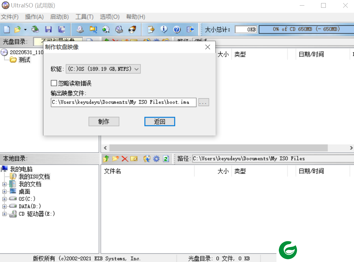The image size is (354, 262).
Task: Click the 0% of CD 650MB capacity bar
Action: pyautogui.click(x=306, y=29)
